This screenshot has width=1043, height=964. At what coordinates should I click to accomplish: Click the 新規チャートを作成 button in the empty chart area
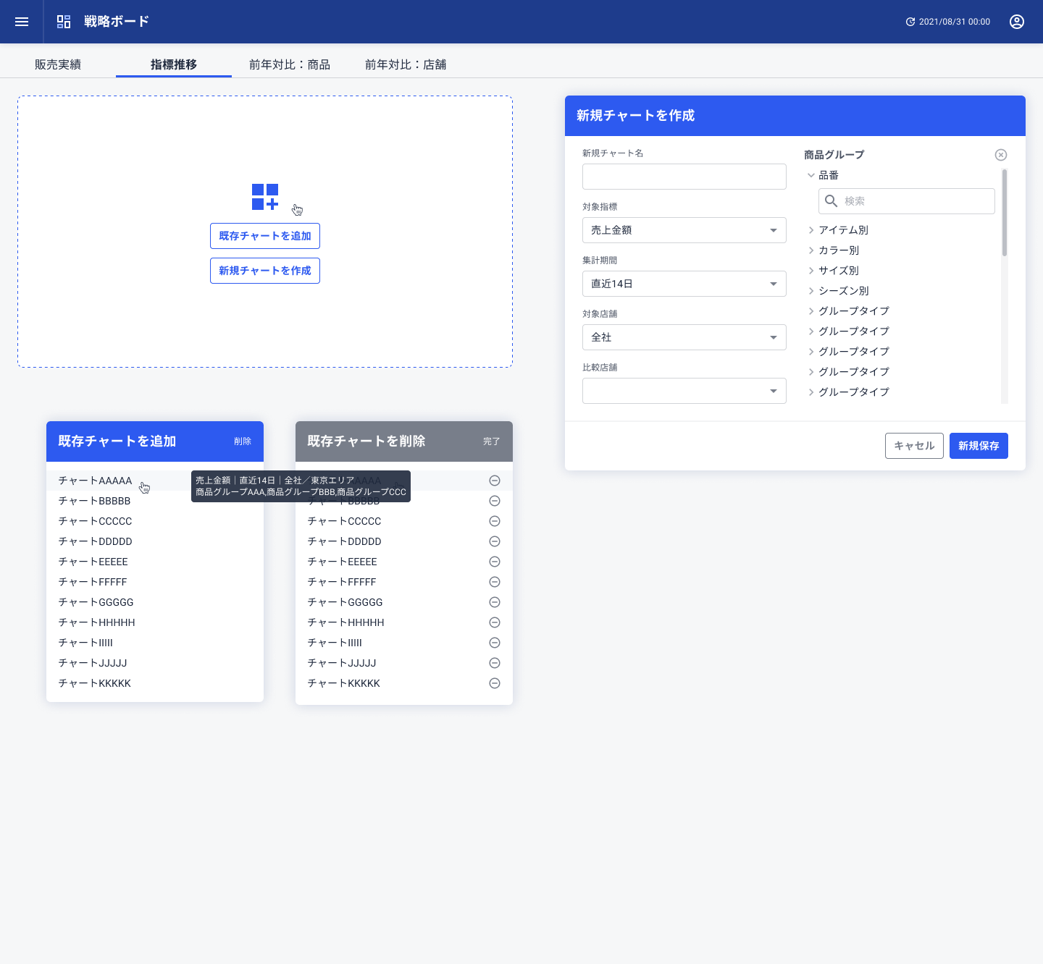coord(265,271)
